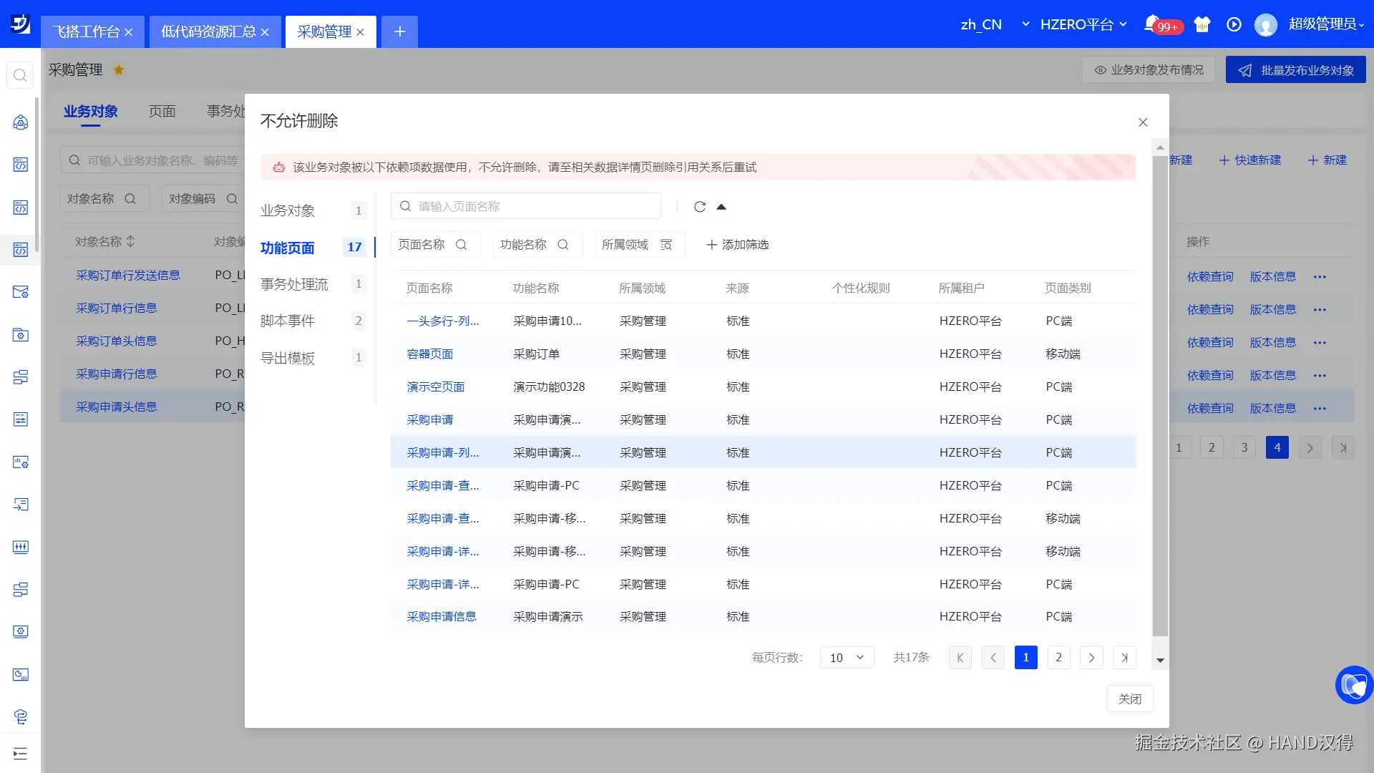
Task: Switch to the 低代码资源汇总 tab
Action: (208, 31)
